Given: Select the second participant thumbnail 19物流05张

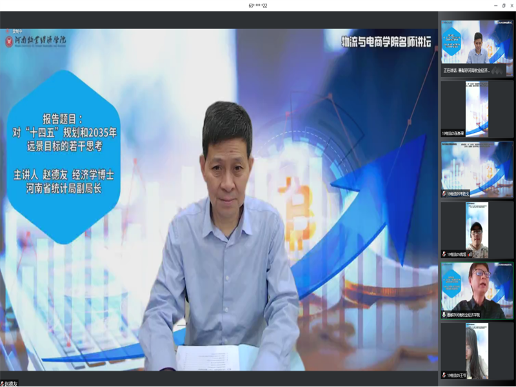Looking at the screenshot, I should pyautogui.click(x=477, y=108).
